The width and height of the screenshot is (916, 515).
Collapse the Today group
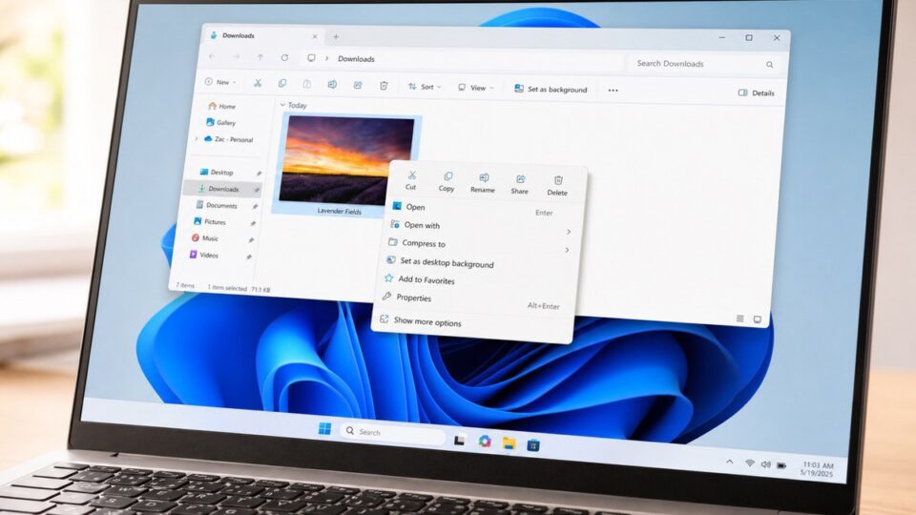[282, 105]
